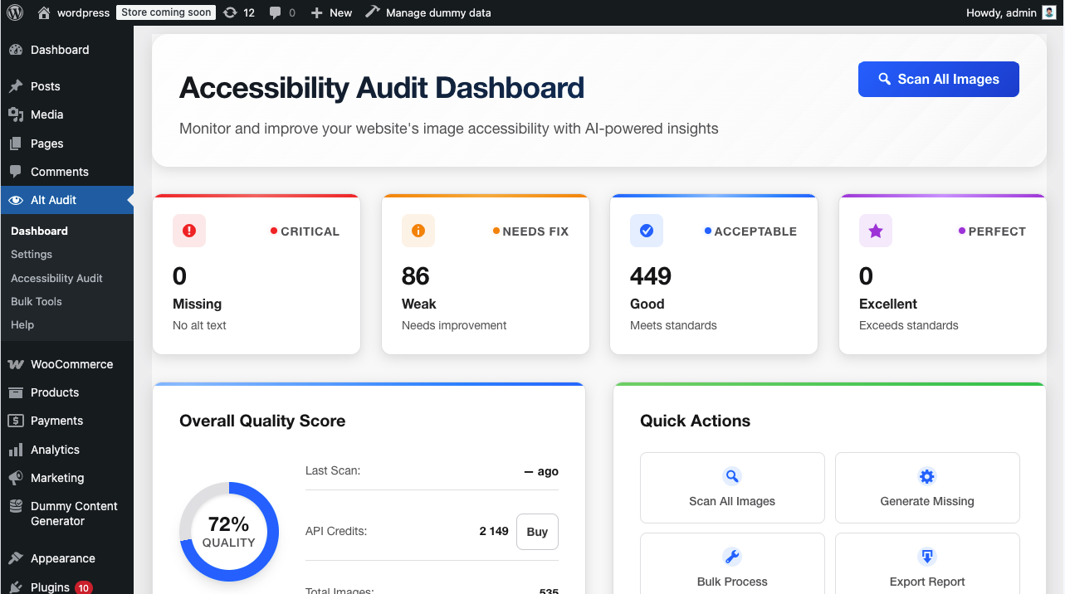Click the Buy button for API credits
This screenshot has height=594, width=1065.
tap(537, 532)
